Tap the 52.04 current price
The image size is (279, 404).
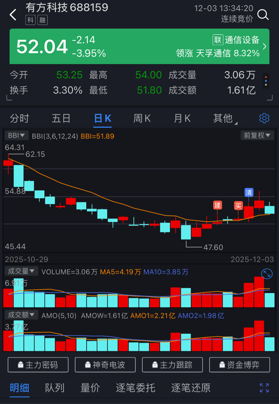pyautogui.click(x=42, y=47)
